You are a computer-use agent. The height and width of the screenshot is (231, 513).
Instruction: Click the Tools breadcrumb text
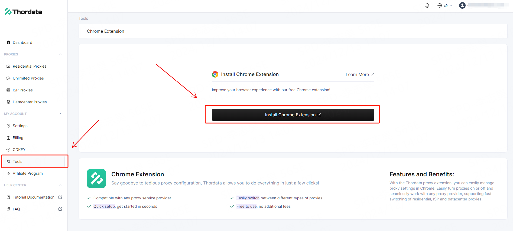[83, 18]
